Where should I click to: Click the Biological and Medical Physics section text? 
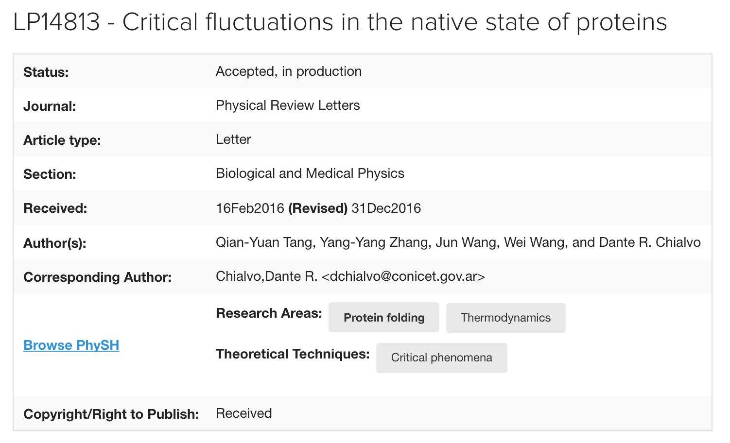pos(310,173)
